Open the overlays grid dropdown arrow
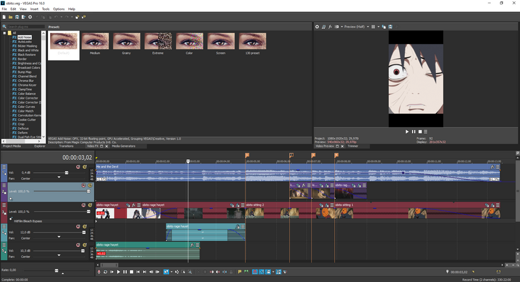This screenshot has height=282, width=520. [379, 27]
